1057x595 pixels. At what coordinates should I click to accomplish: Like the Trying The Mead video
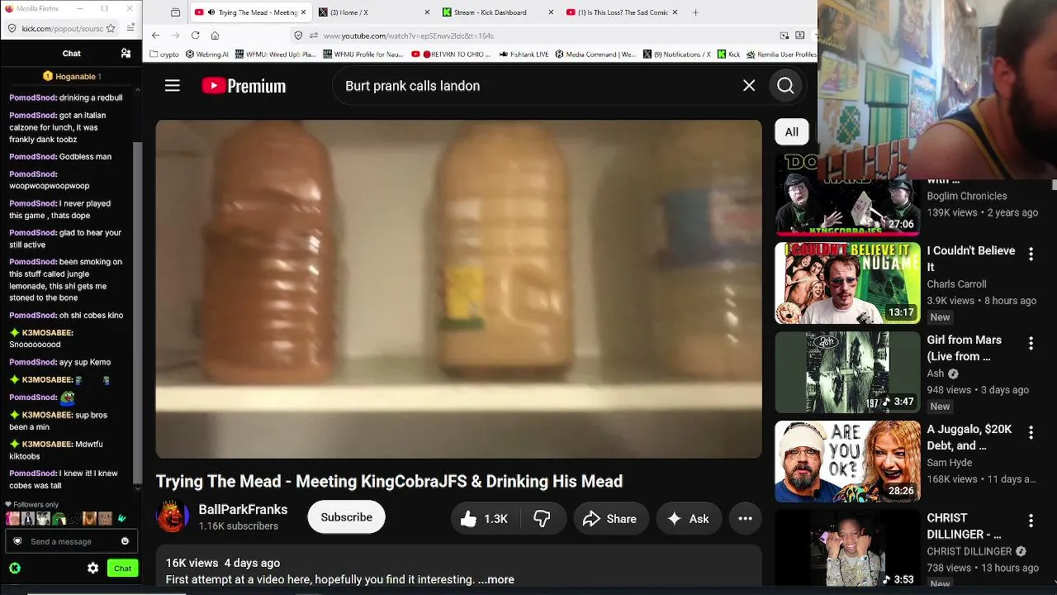coord(484,519)
